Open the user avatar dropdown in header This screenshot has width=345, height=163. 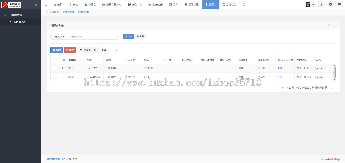click(310, 4)
